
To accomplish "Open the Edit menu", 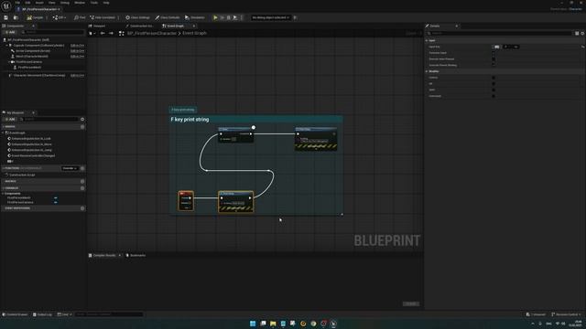I will [x=27, y=3].
